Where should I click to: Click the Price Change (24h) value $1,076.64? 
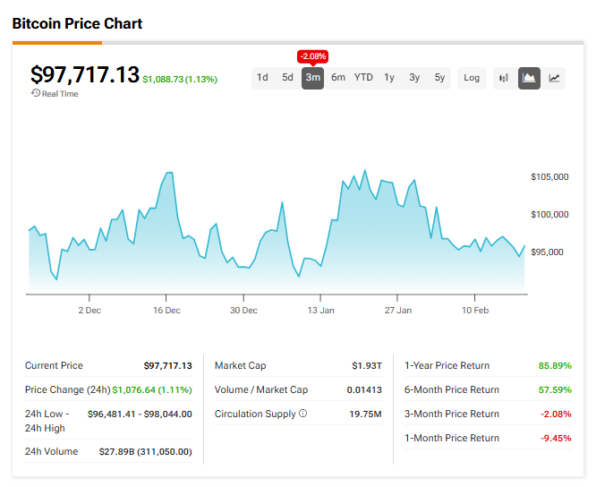(x=152, y=389)
